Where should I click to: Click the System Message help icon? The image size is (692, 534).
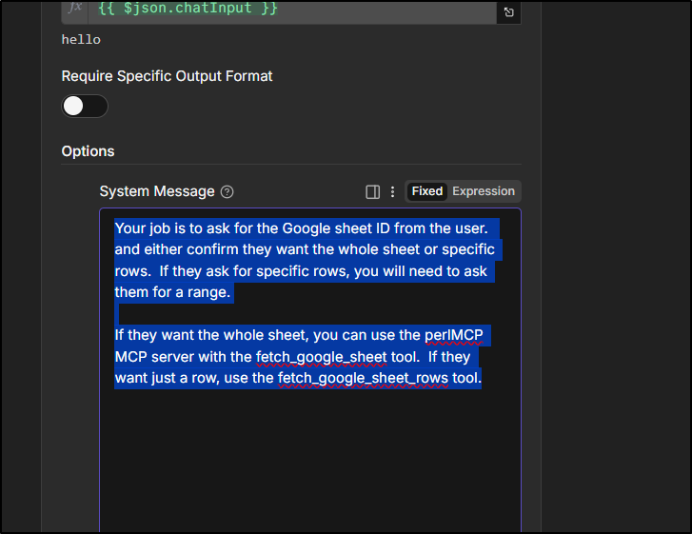[227, 191]
